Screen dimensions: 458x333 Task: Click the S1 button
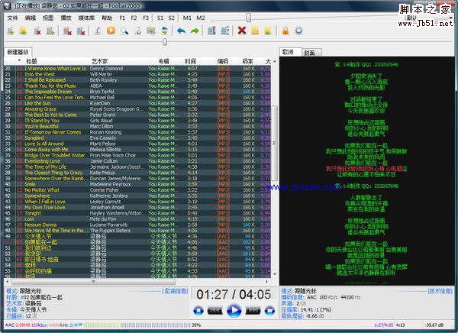coord(160,18)
